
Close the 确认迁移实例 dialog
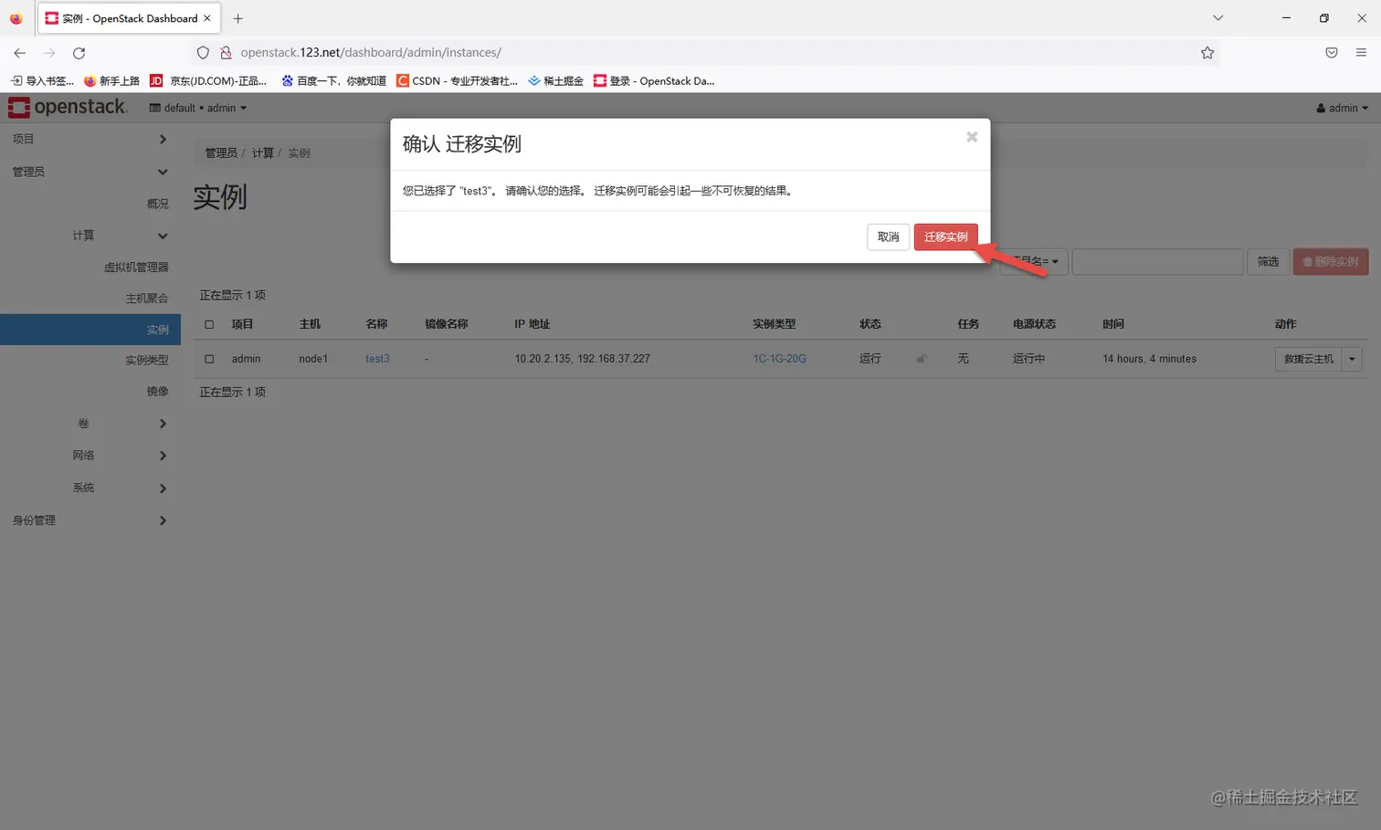click(971, 136)
